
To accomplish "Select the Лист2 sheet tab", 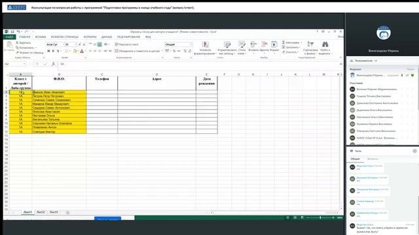I will click(x=41, y=212).
